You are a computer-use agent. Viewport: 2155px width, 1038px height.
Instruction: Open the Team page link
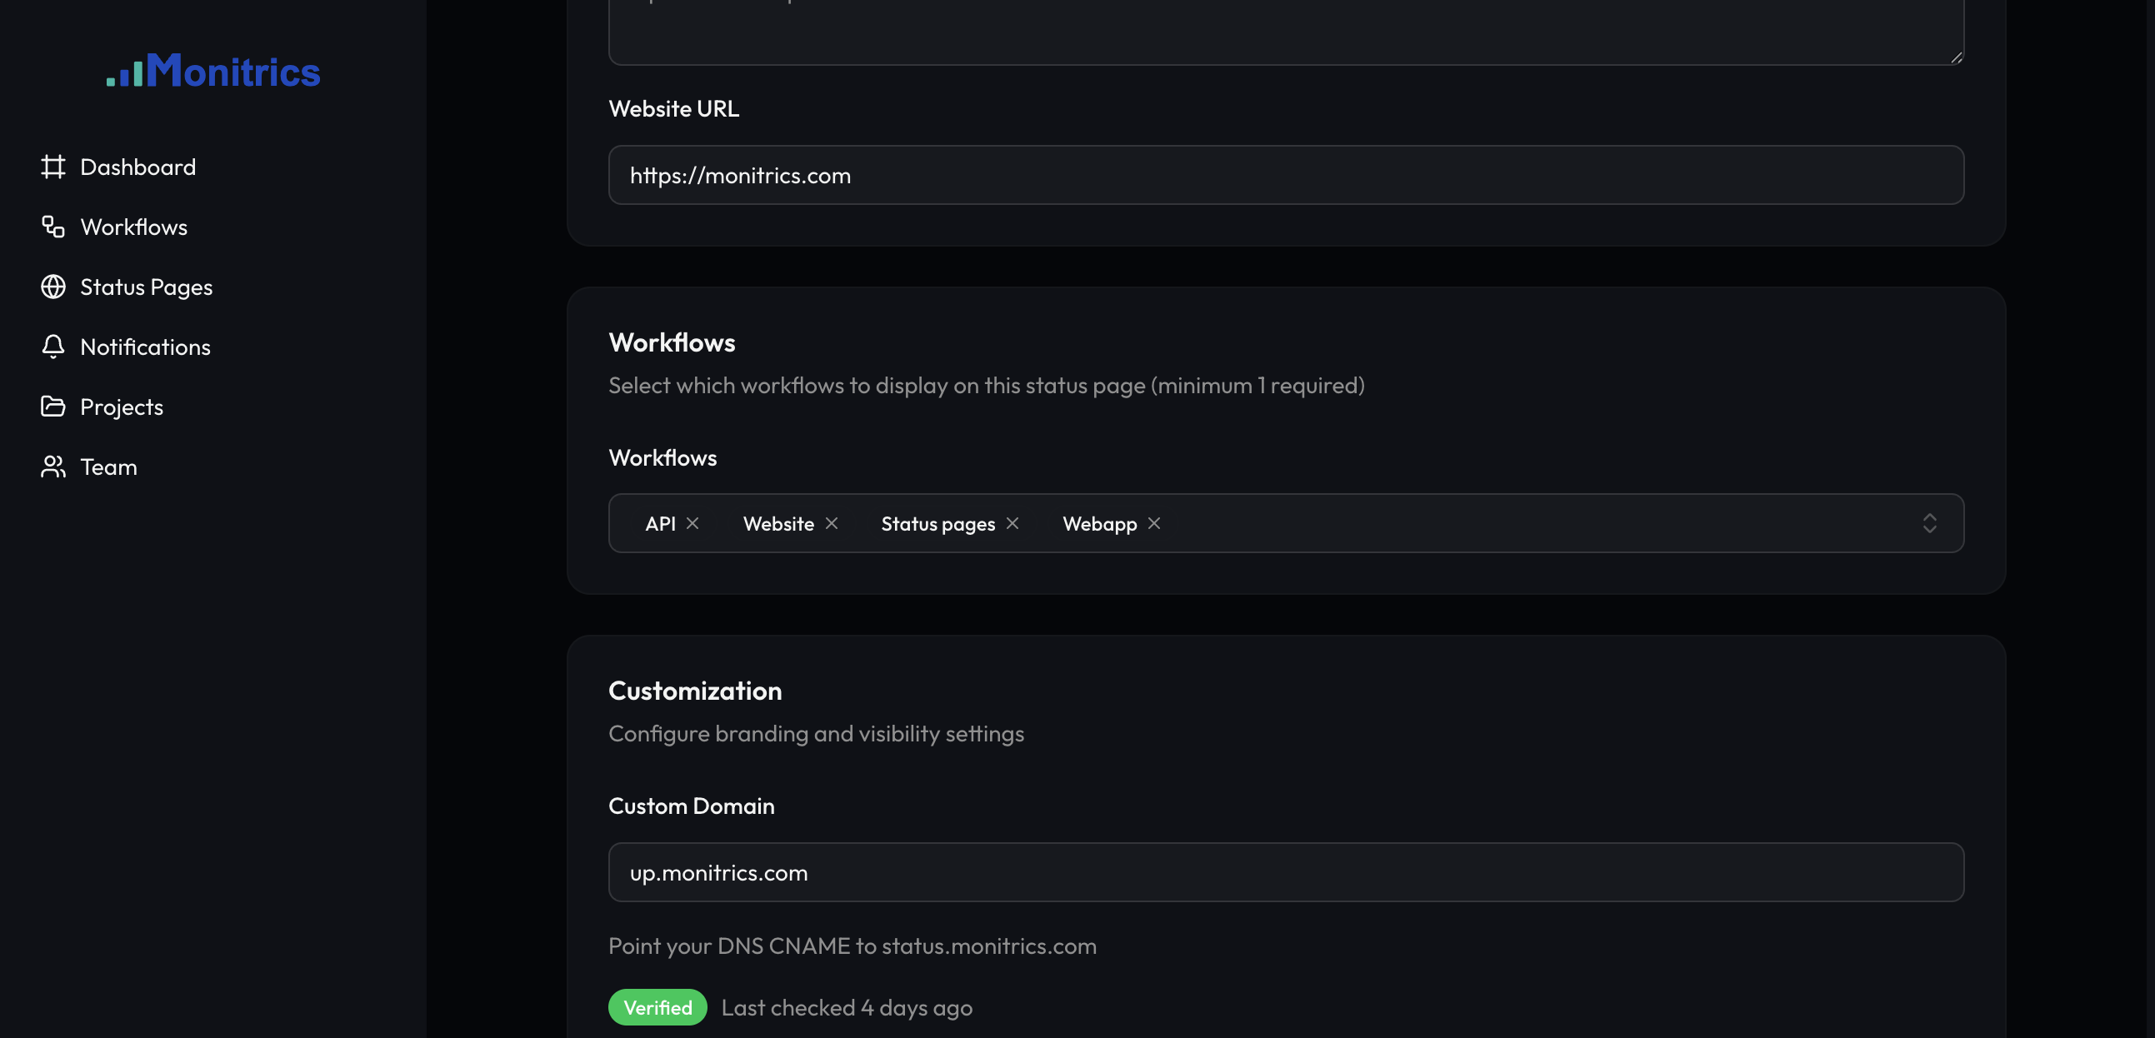click(x=109, y=467)
